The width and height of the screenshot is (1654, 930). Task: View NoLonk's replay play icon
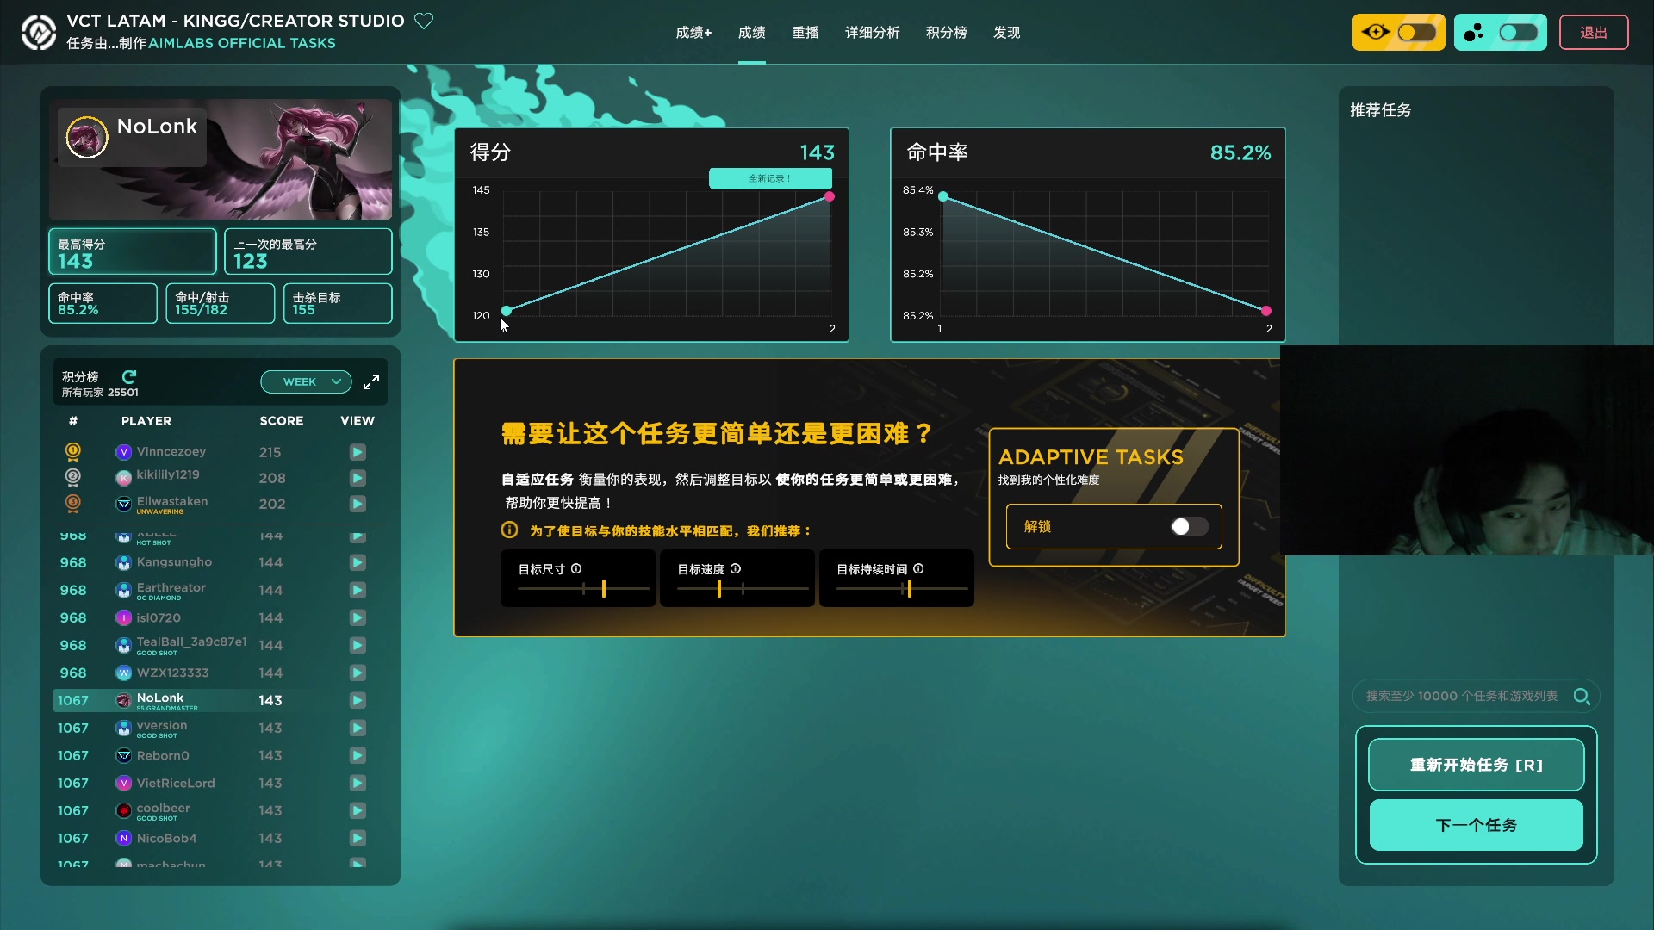tap(358, 700)
